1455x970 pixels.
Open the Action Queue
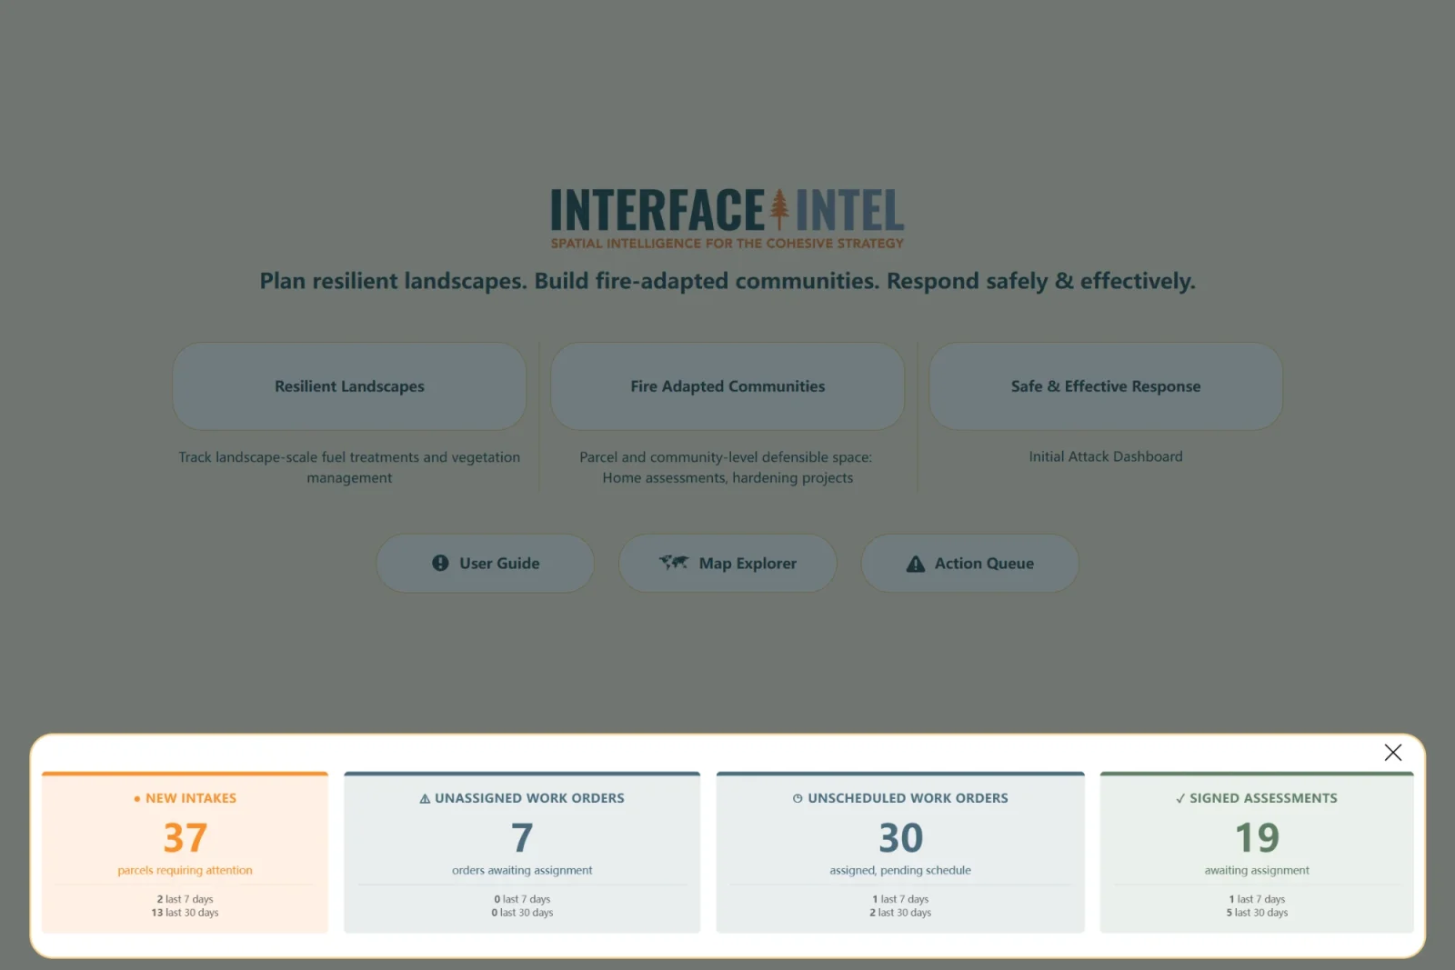click(969, 564)
